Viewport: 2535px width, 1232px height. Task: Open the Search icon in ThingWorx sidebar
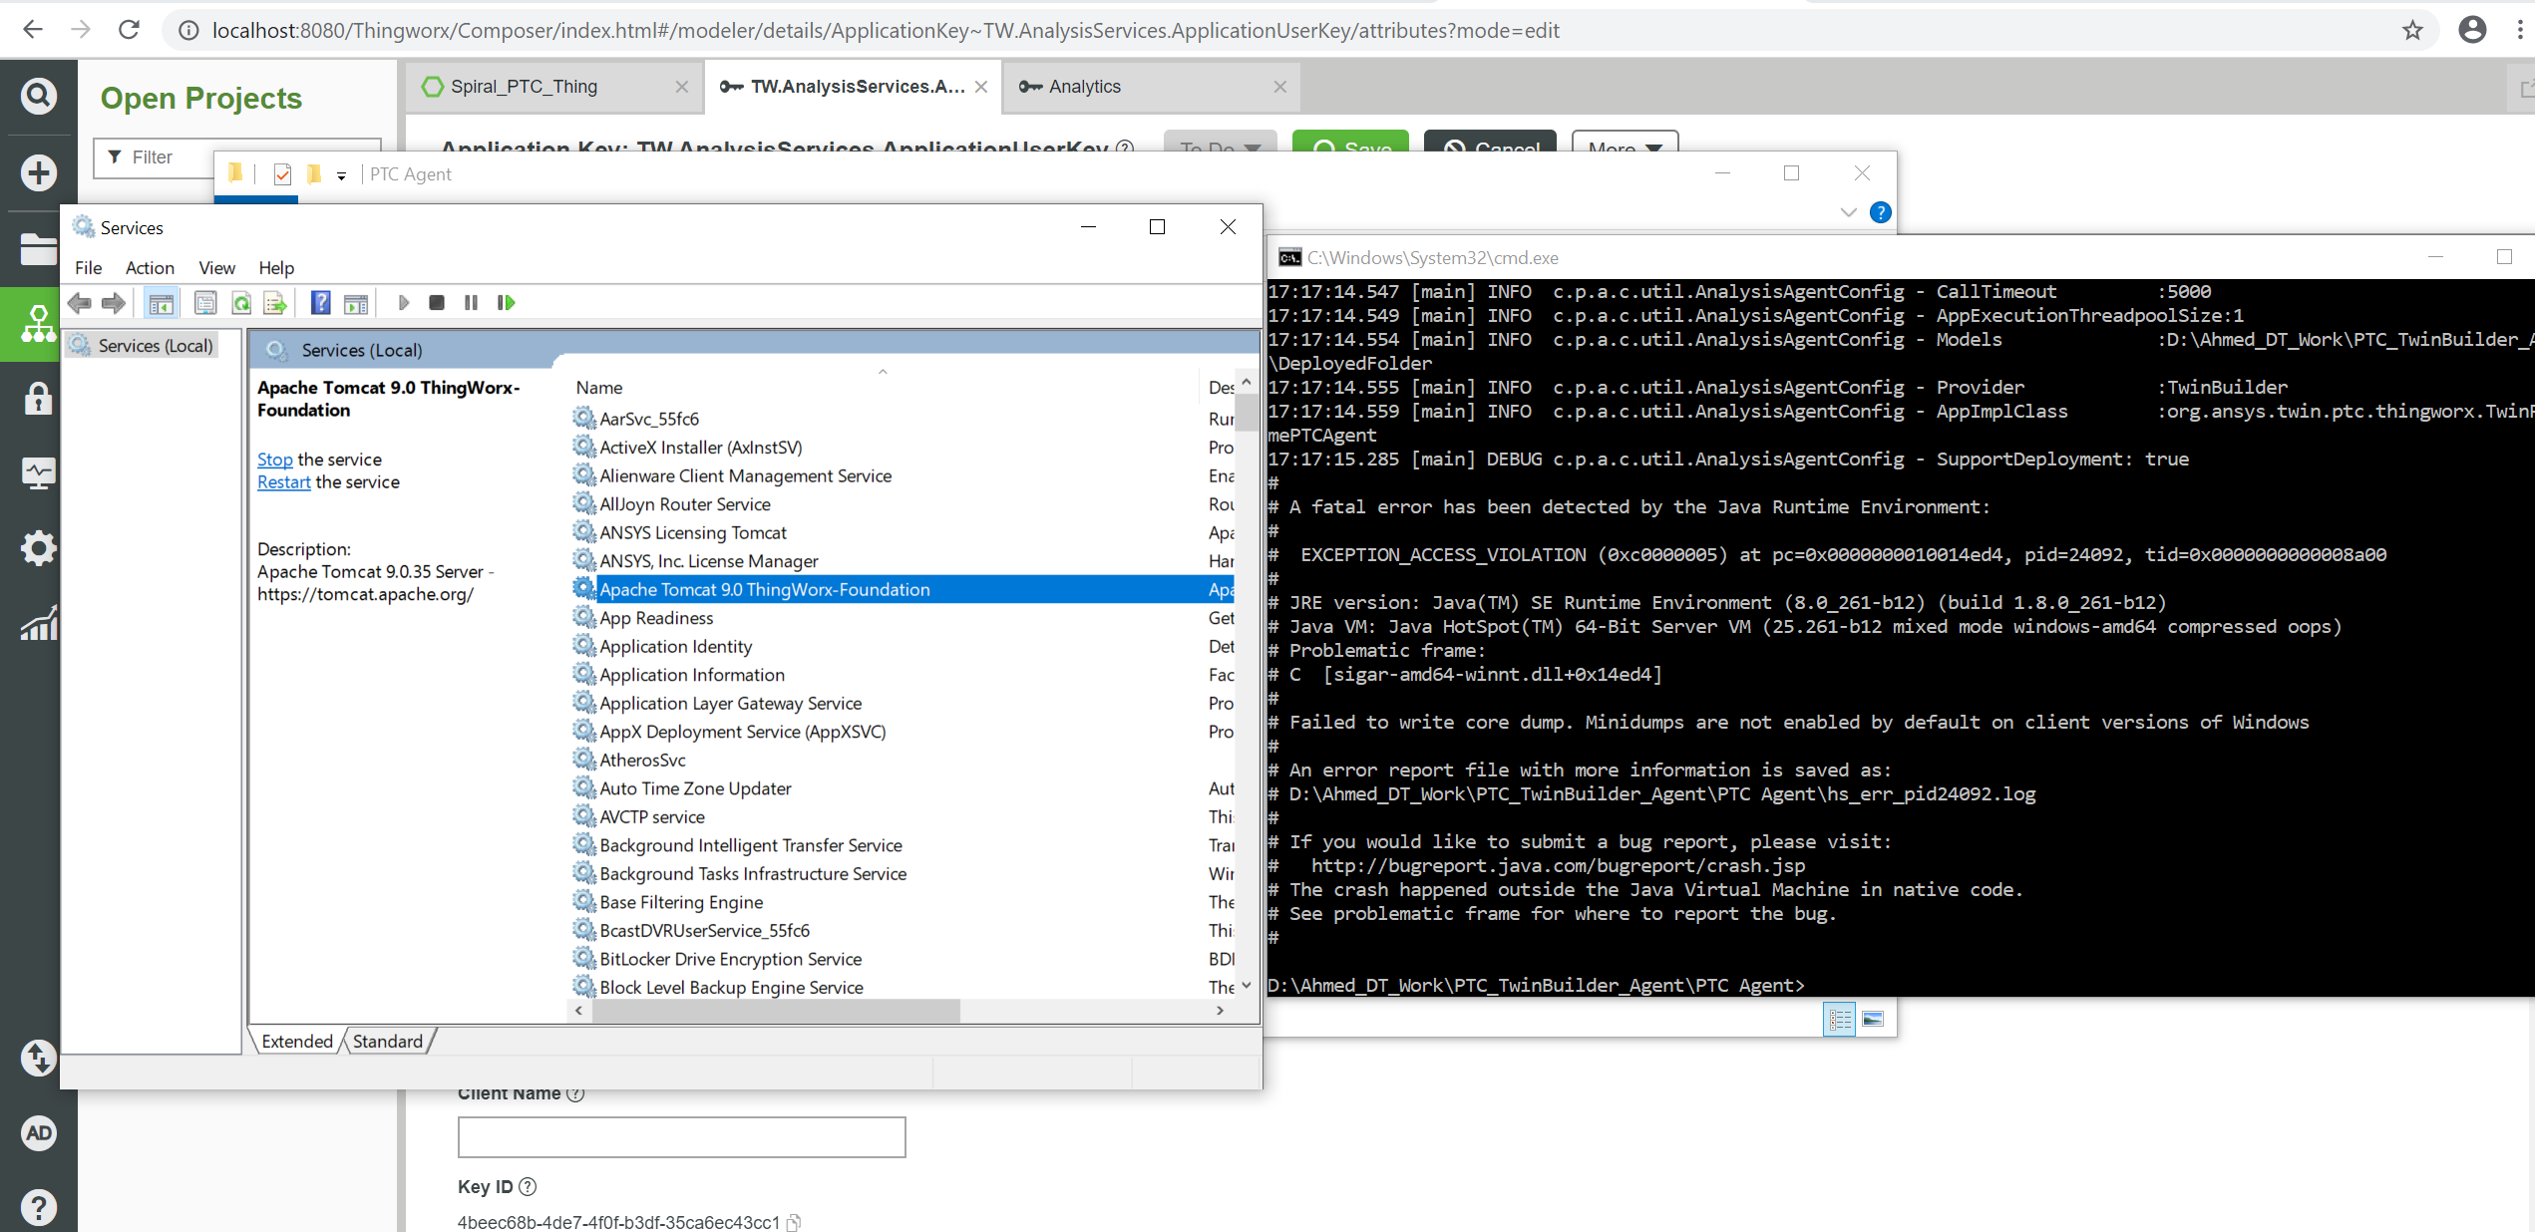pos(38,96)
